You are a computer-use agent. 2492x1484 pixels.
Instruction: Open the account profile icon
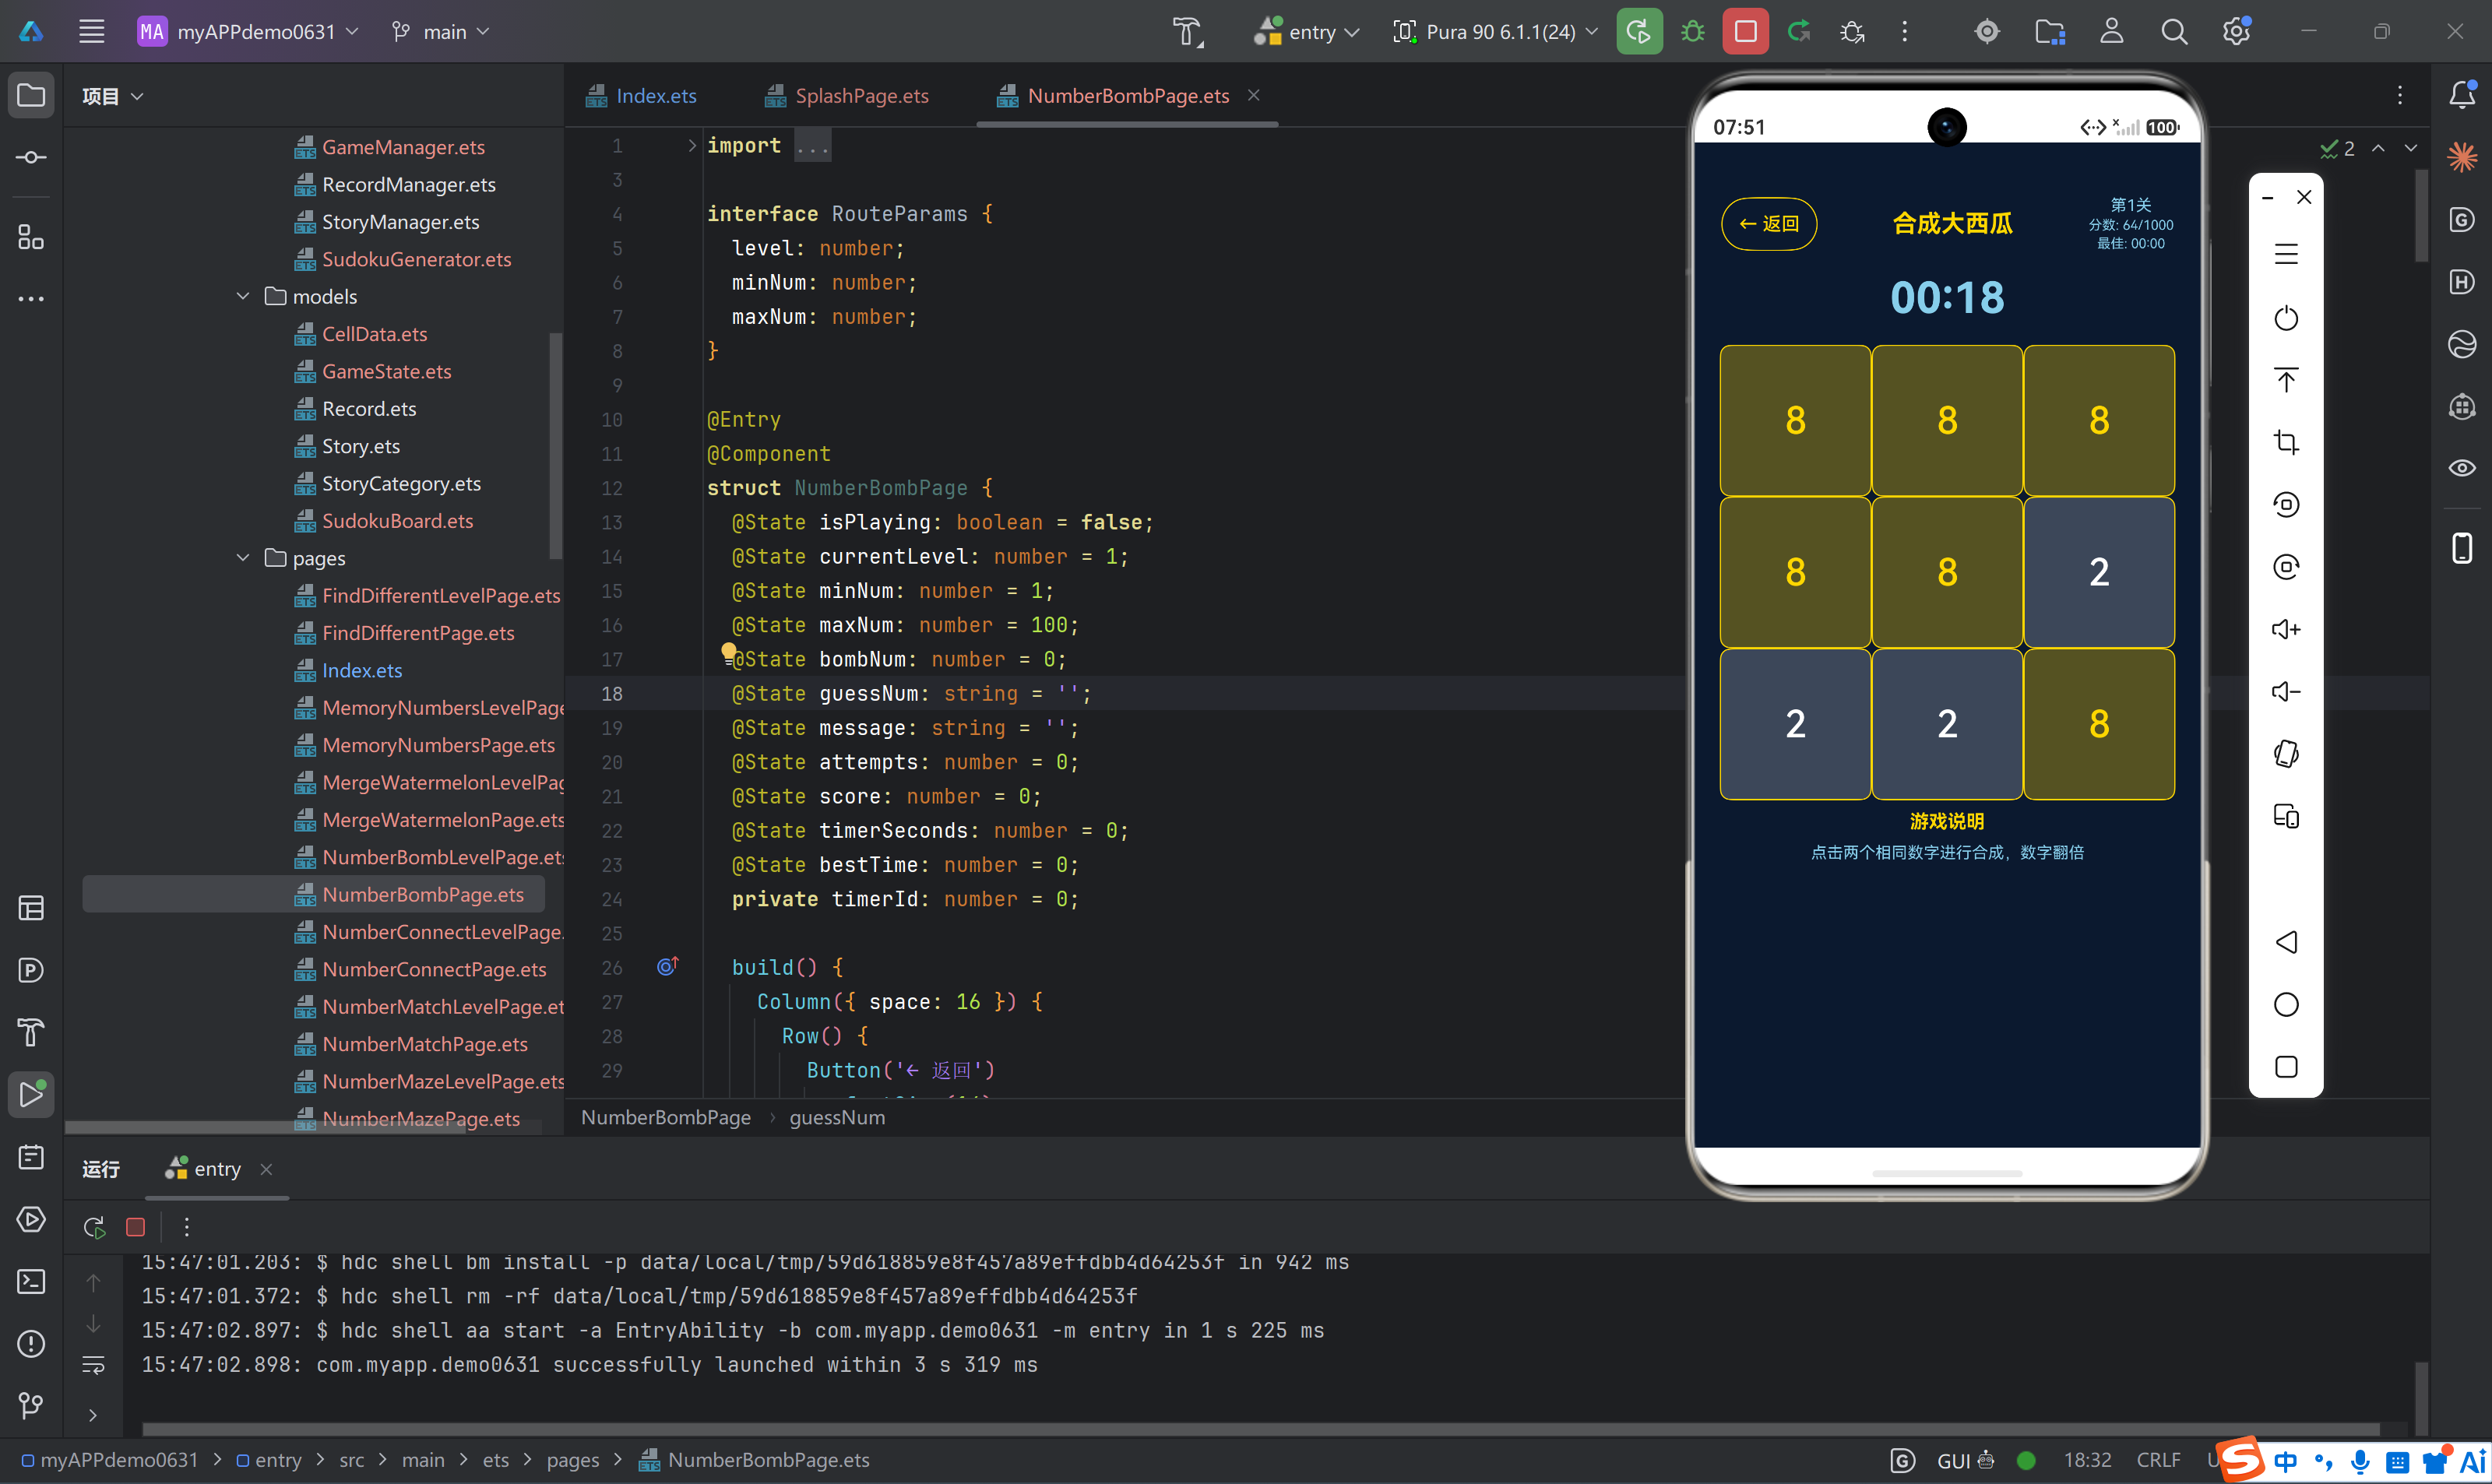point(2112,31)
